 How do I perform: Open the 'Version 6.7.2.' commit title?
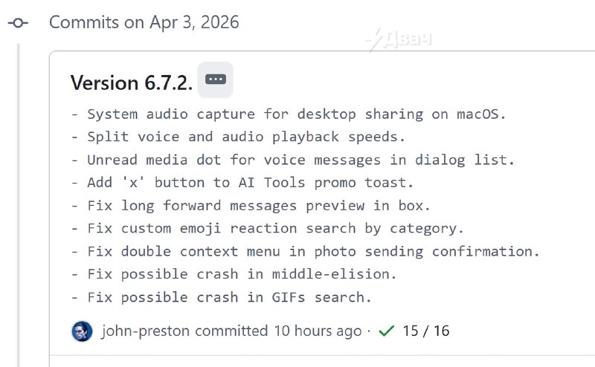pos(132,82)
